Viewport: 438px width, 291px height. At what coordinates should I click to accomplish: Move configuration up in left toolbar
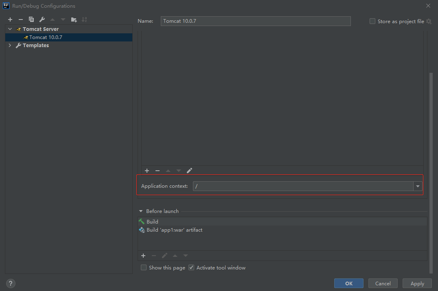[53, 20]
